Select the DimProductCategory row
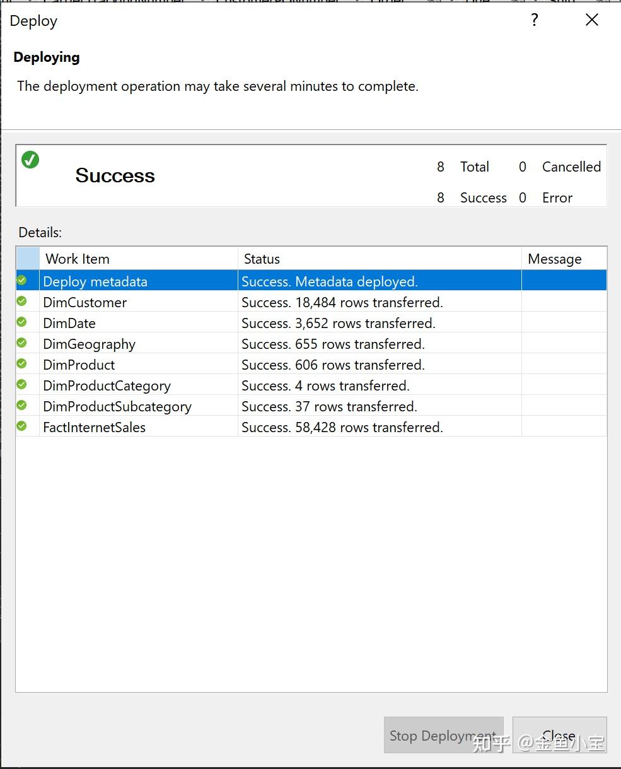 pos(126,385)
